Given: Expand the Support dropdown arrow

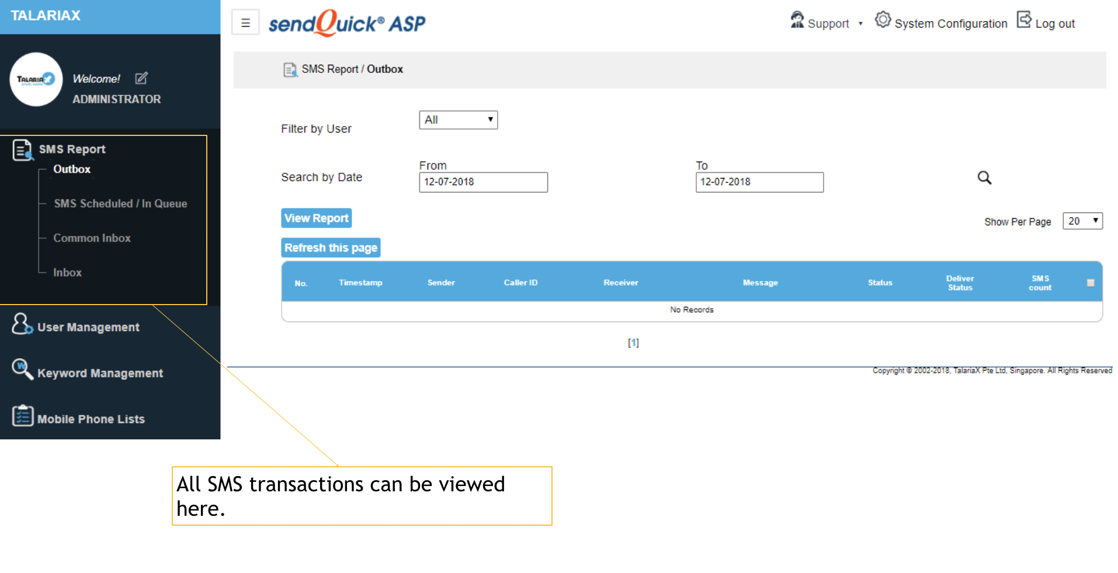Looking at the screenshot, I should click(860, 24).
